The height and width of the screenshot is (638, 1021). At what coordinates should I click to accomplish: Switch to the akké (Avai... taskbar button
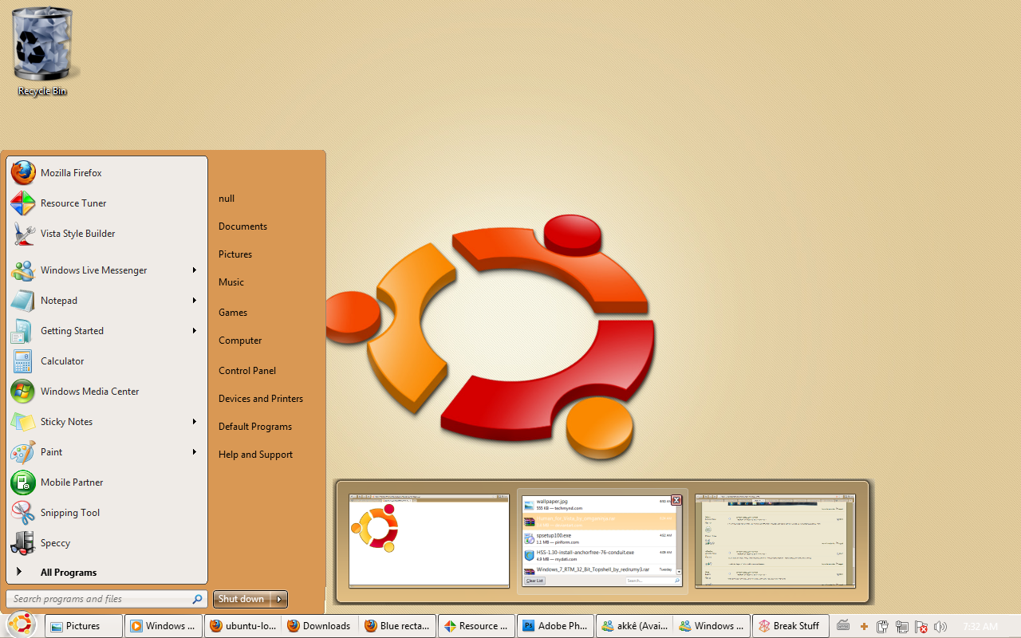[x=634, y=626]
